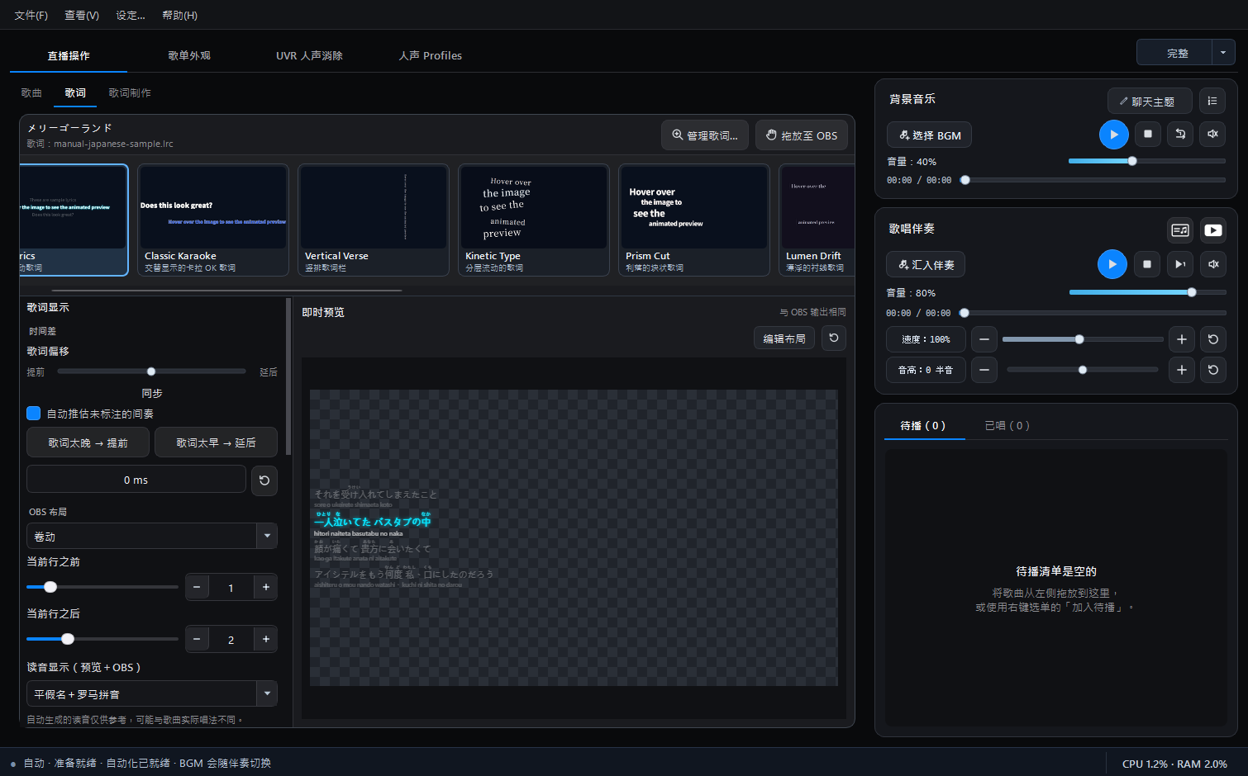This screenshot has width=1248, height=776.
Task: Click the 选择 BGM button
Action: 929,135
